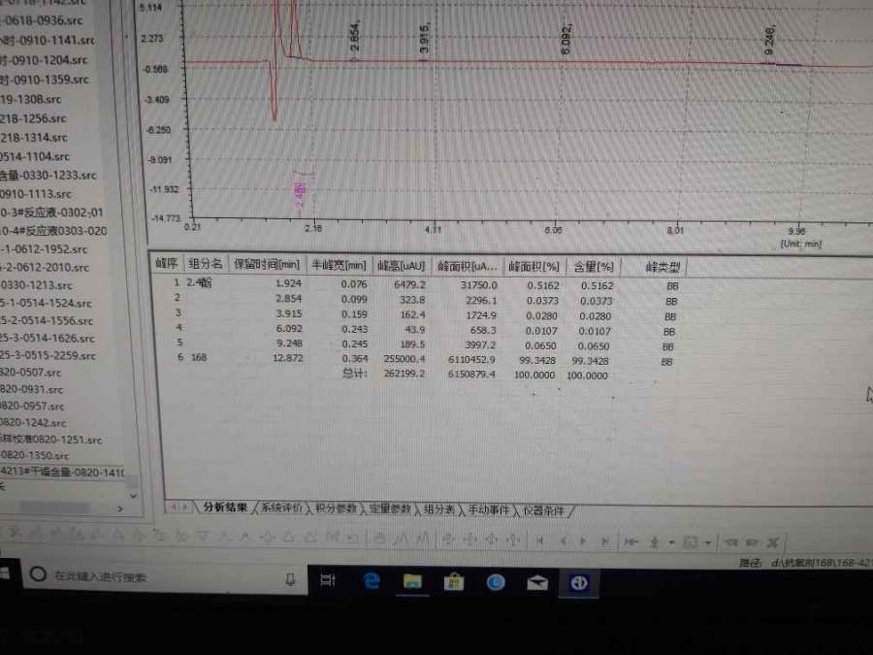Switch to the 分析结果 tab
Screen dimensions: 873x655
point(225,507)
